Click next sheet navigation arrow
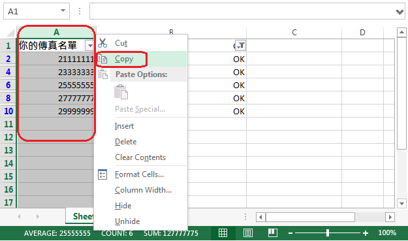This screenshot has width=408, height=241. coord(38,217)
